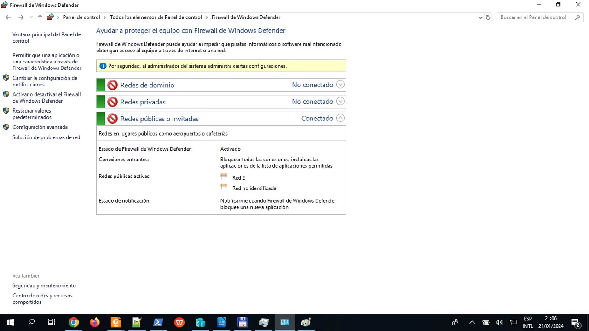
Task: Expand the Redes de dominio section
Action: tap(340, 85)
